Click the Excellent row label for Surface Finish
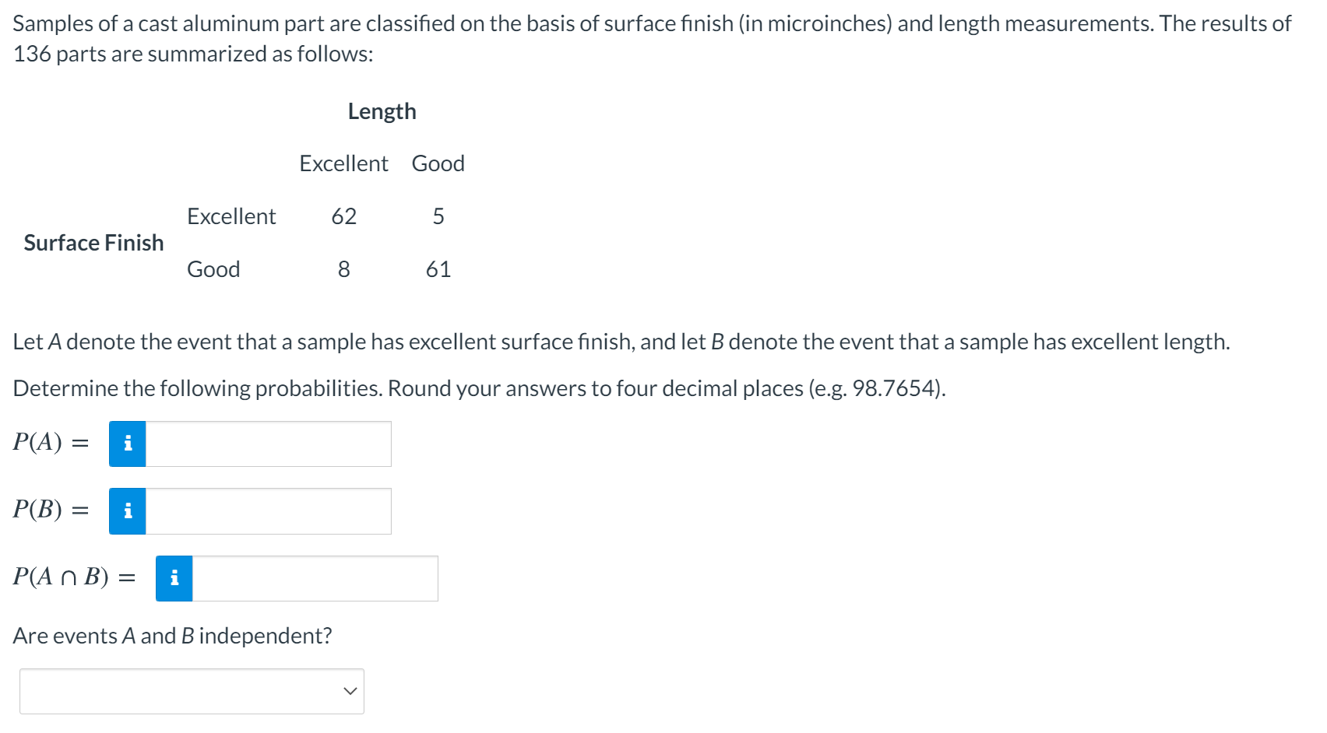1327x733 pixels. [x=231, y=216]
